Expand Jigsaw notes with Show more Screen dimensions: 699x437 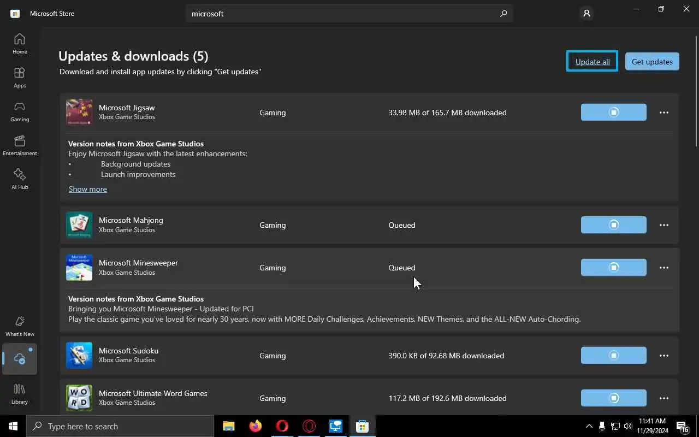coord(88,189)
